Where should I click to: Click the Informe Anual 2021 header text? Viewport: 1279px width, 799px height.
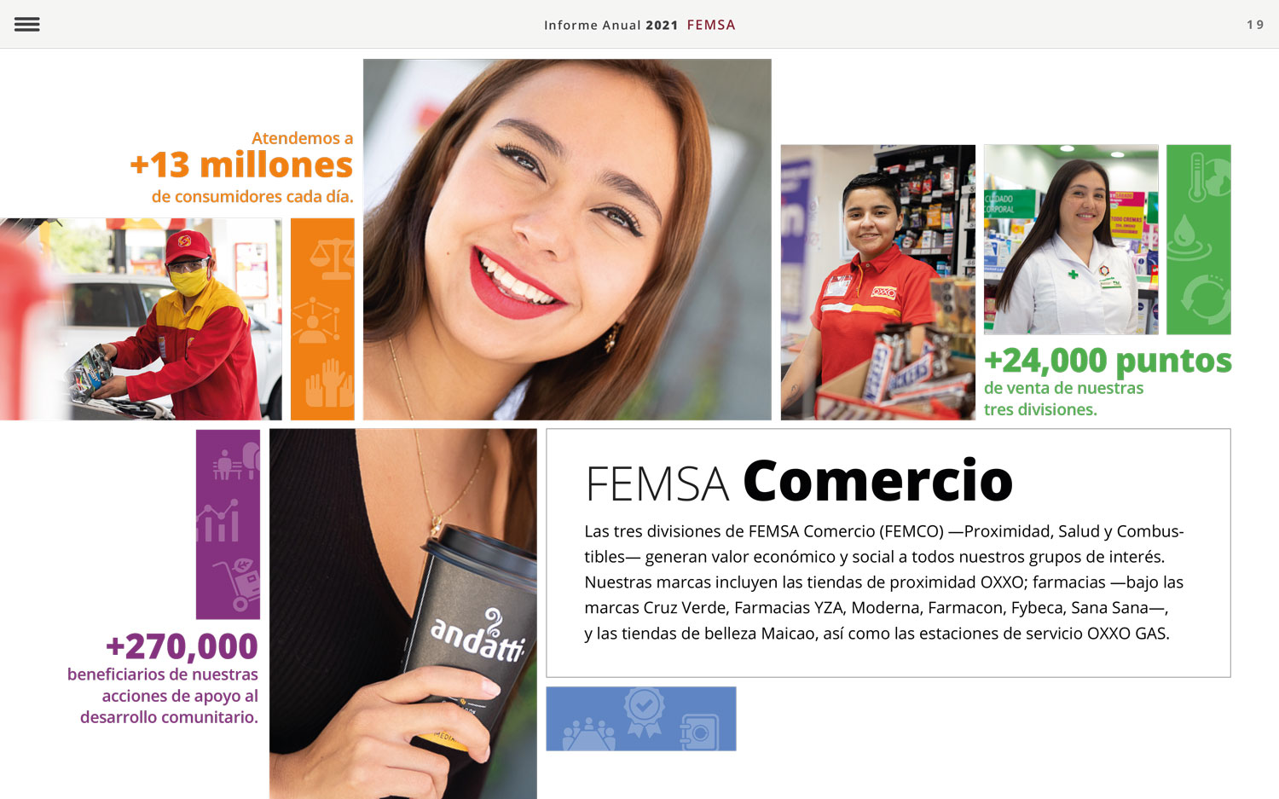click(x=611, y=25)
